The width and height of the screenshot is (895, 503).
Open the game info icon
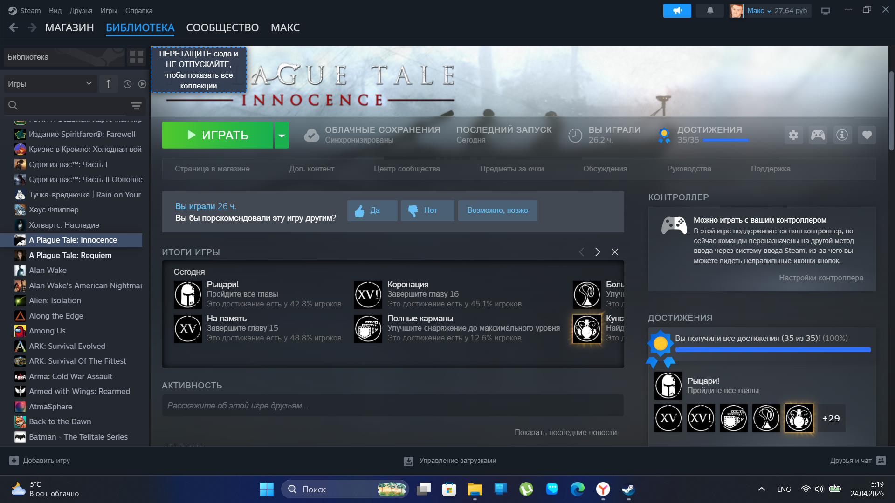point(842,135)
